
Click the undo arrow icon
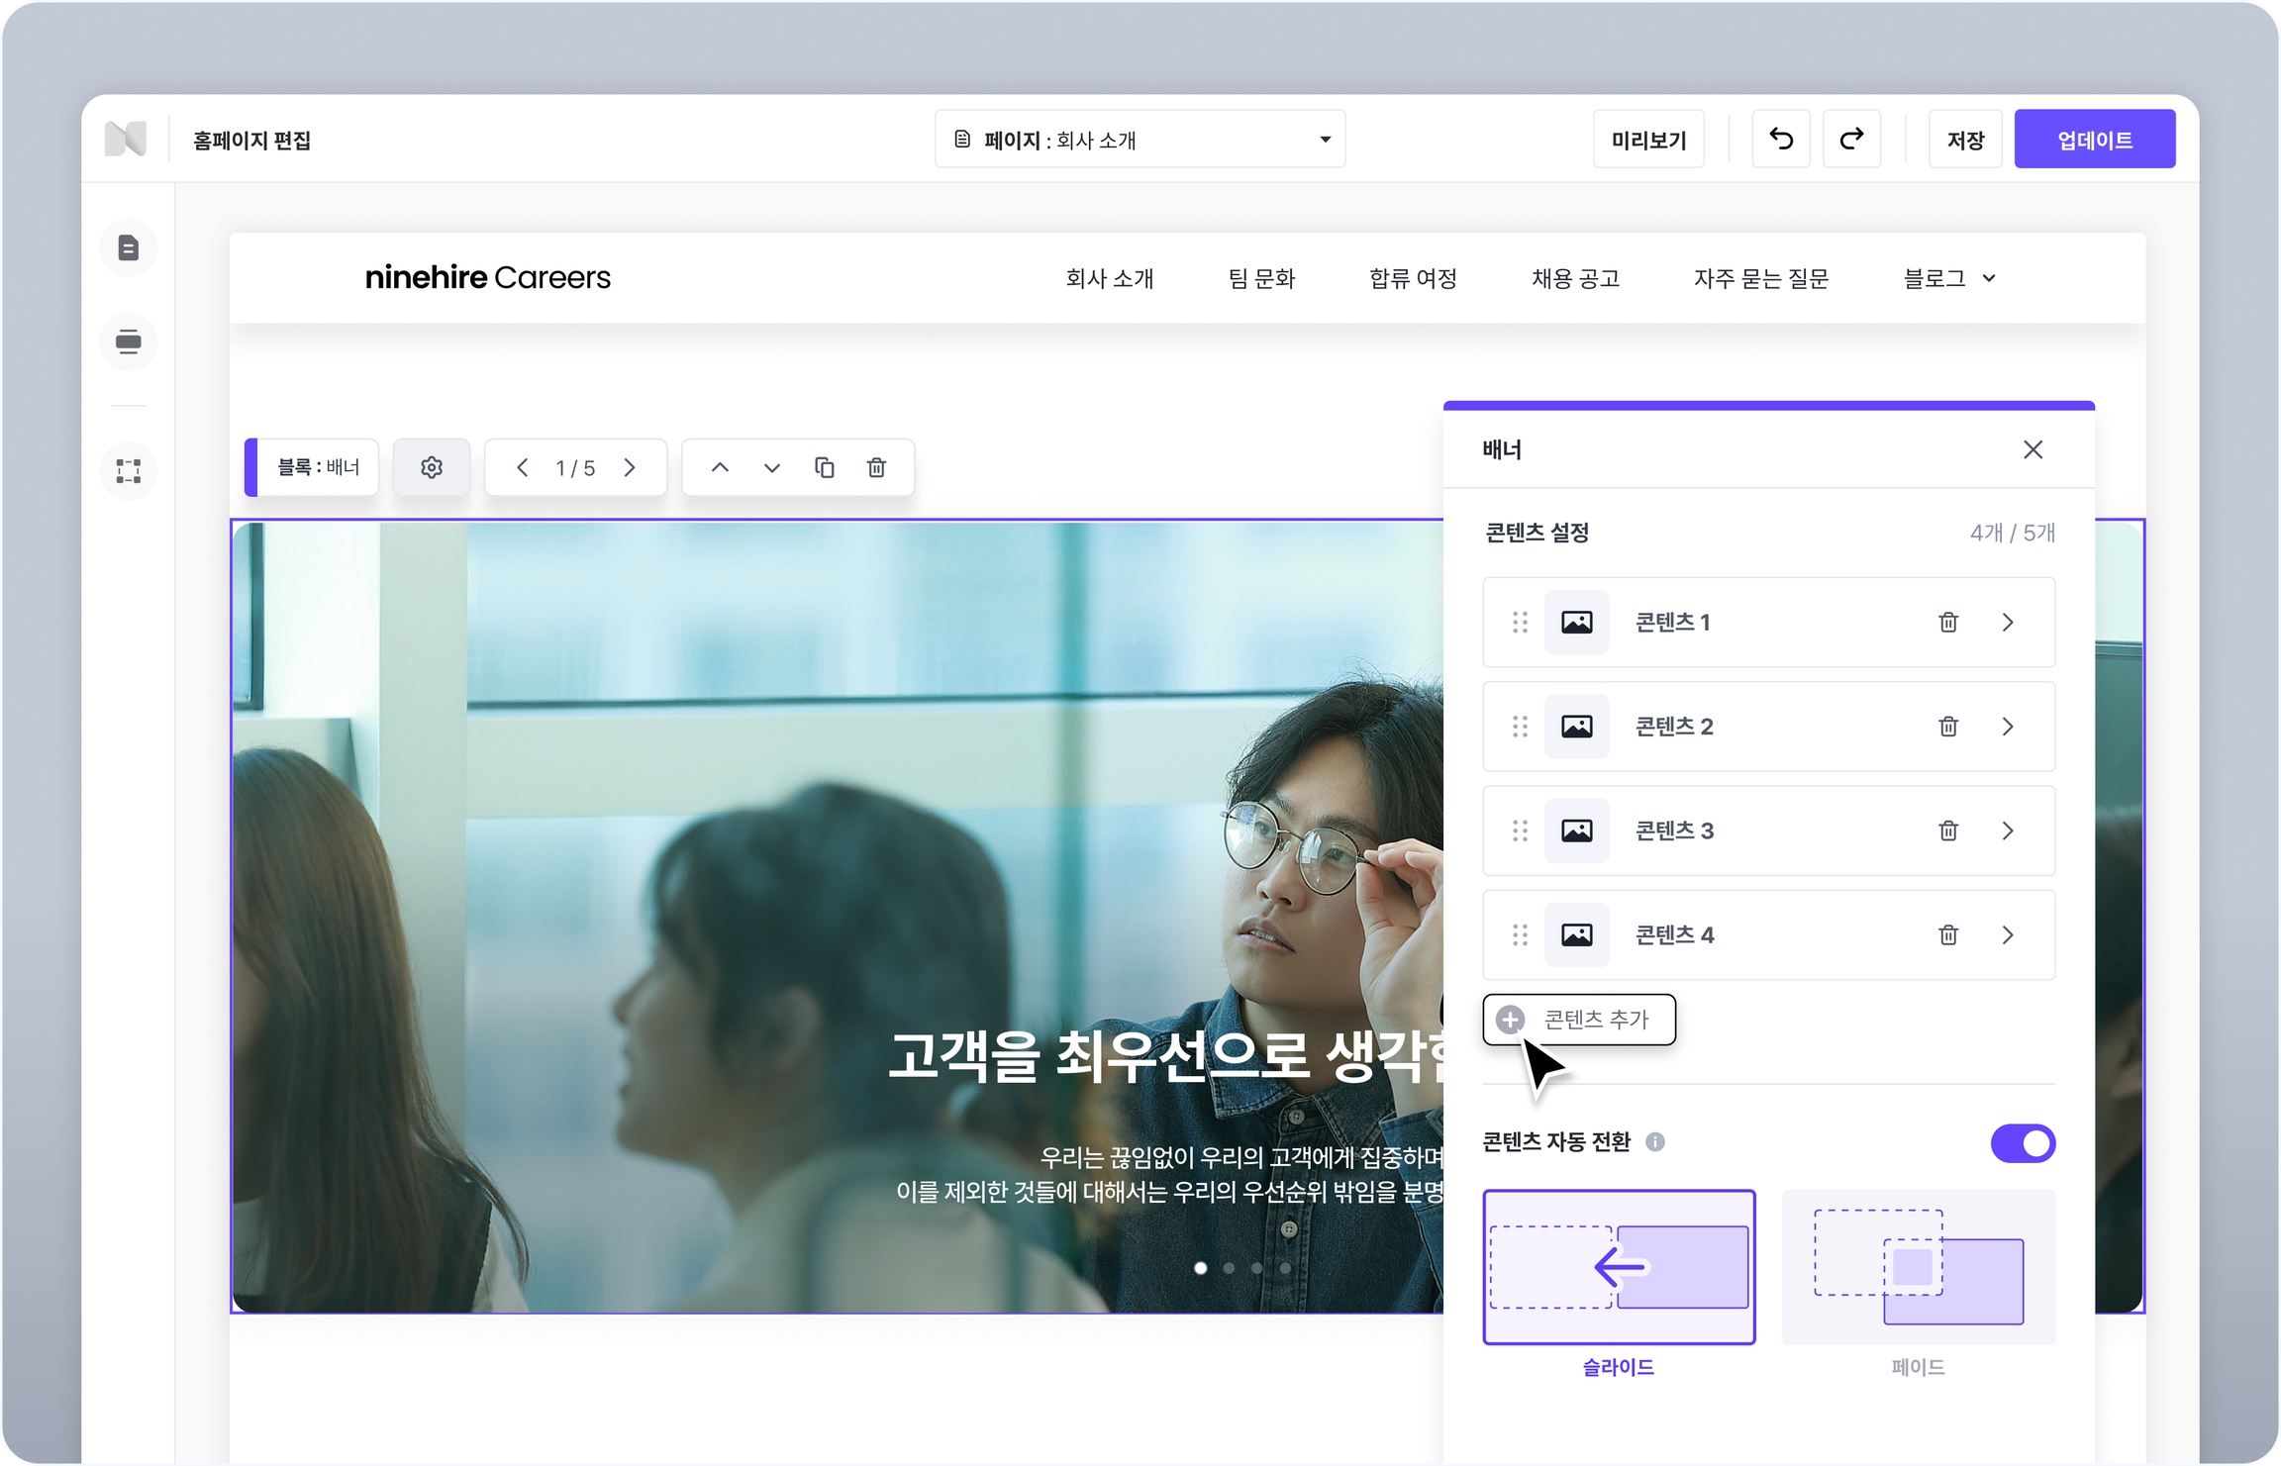[x=1780, y=140]
